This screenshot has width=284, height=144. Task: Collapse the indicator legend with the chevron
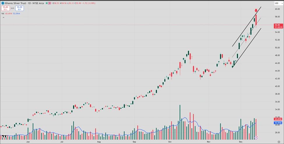point(3,17)
